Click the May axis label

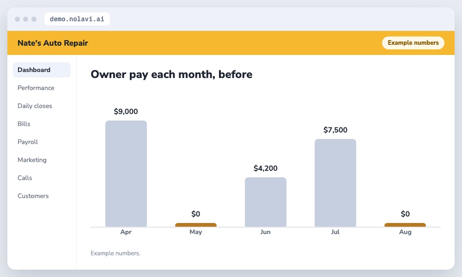coord(195,232)
